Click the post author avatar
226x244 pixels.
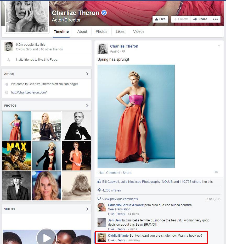[x=103, y=49]
